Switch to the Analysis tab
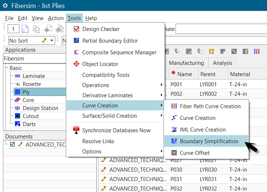Screen dimensions: 267x192 coord(222,63)
